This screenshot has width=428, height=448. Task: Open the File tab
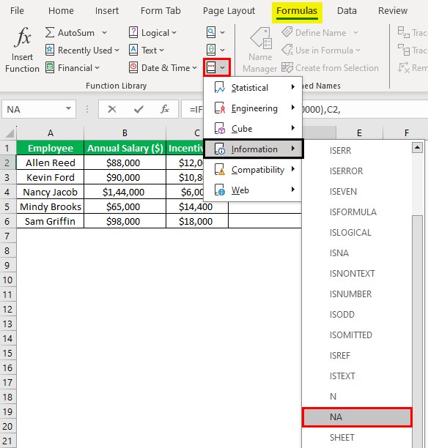coord(17,11)
